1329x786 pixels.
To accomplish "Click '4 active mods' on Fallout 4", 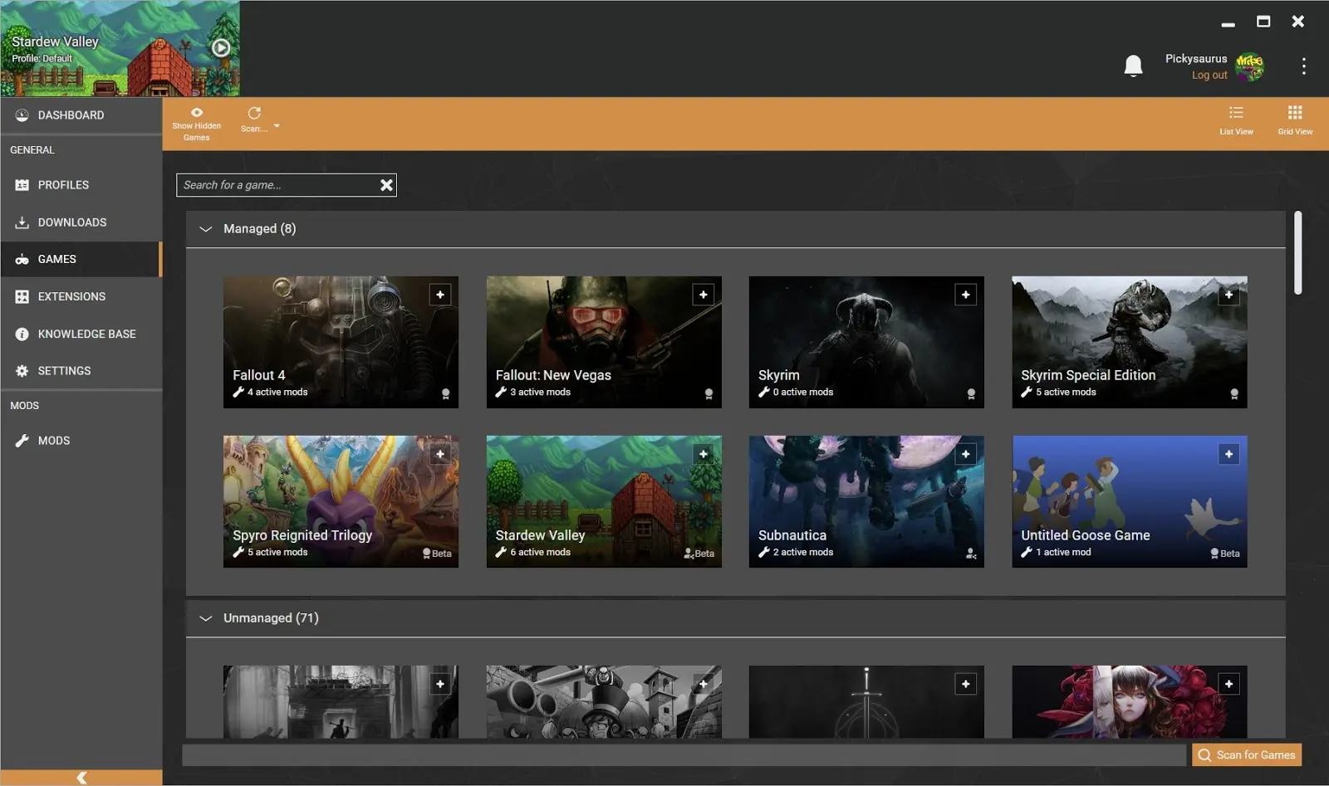I will (277, 393).
